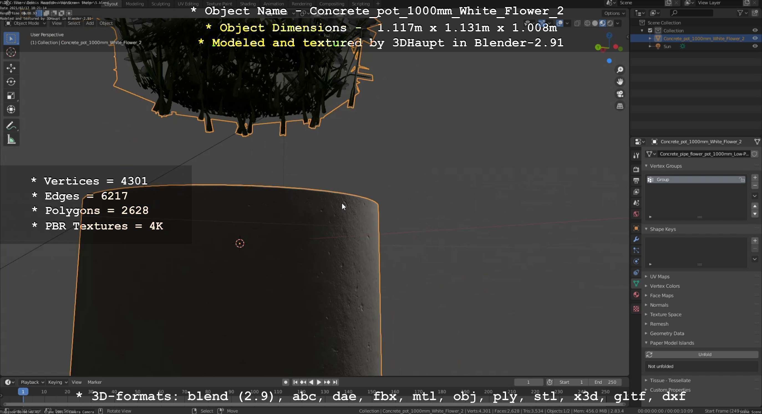Select the Move tool
The image size is (762, 414).
pos(11,68)
